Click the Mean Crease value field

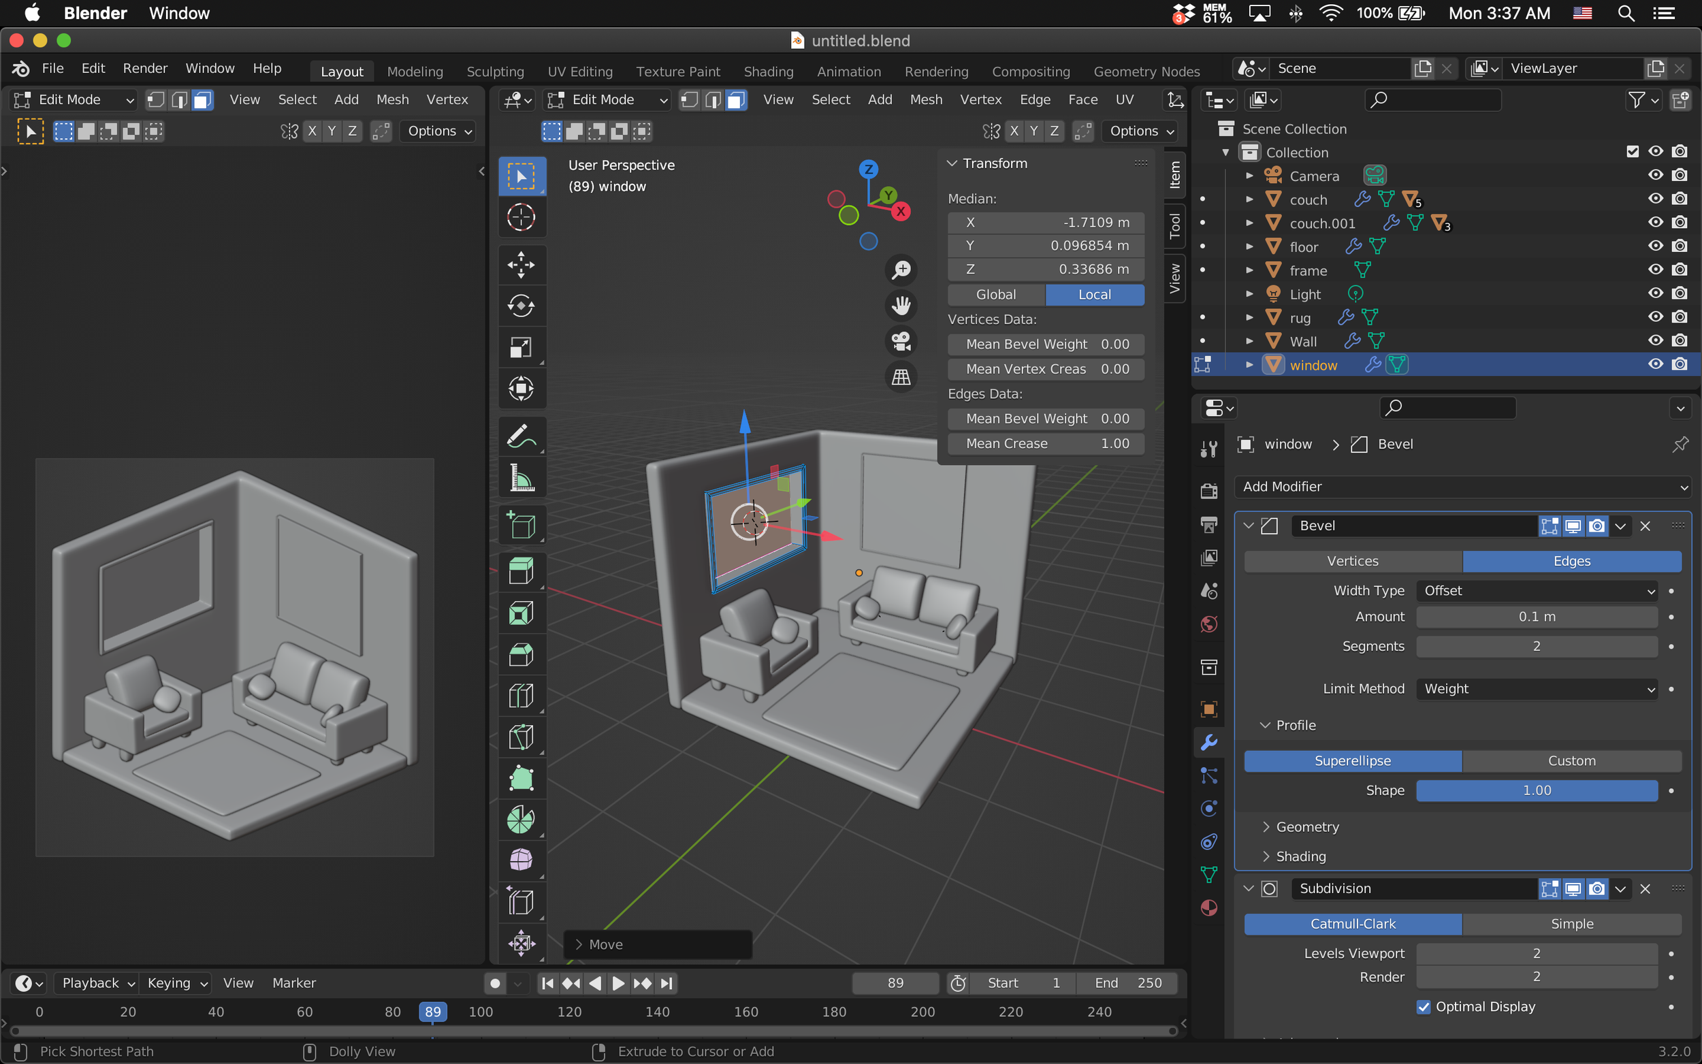click(x=1046, y=444)
